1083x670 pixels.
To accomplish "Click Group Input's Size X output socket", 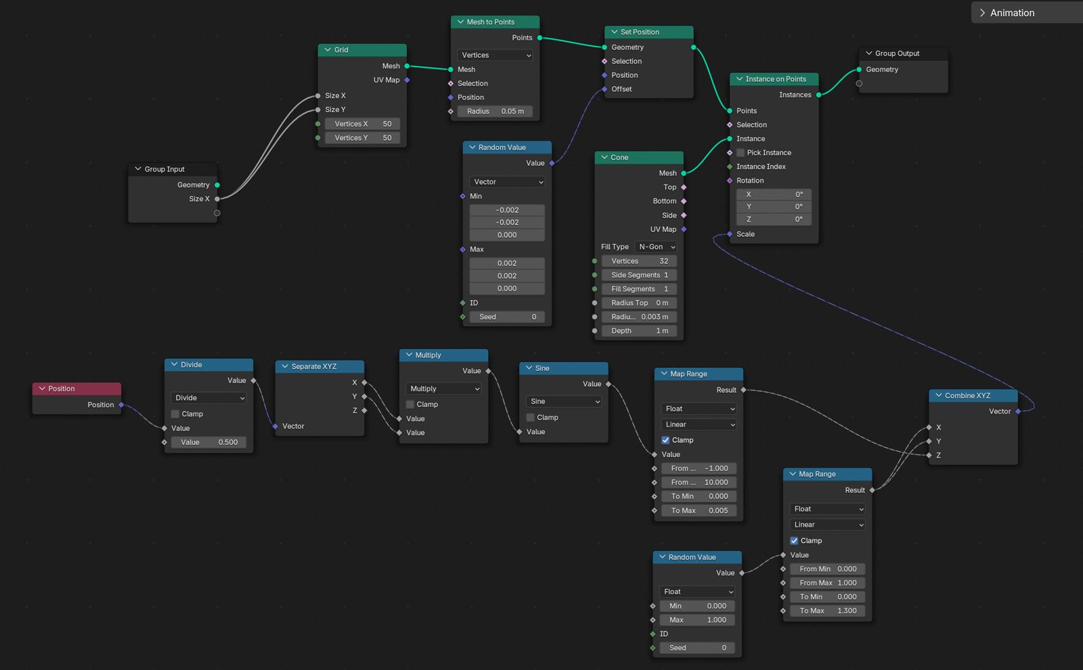I will pyautogui.click(x=217, y=199).
